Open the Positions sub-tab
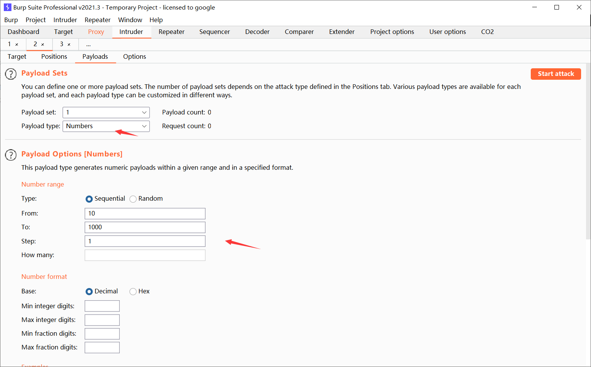The height and width of the screenshot is (367, 591). (x=54, y=56)
